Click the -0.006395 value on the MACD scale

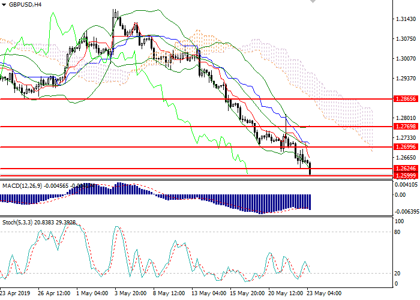(x=405, y=212)
